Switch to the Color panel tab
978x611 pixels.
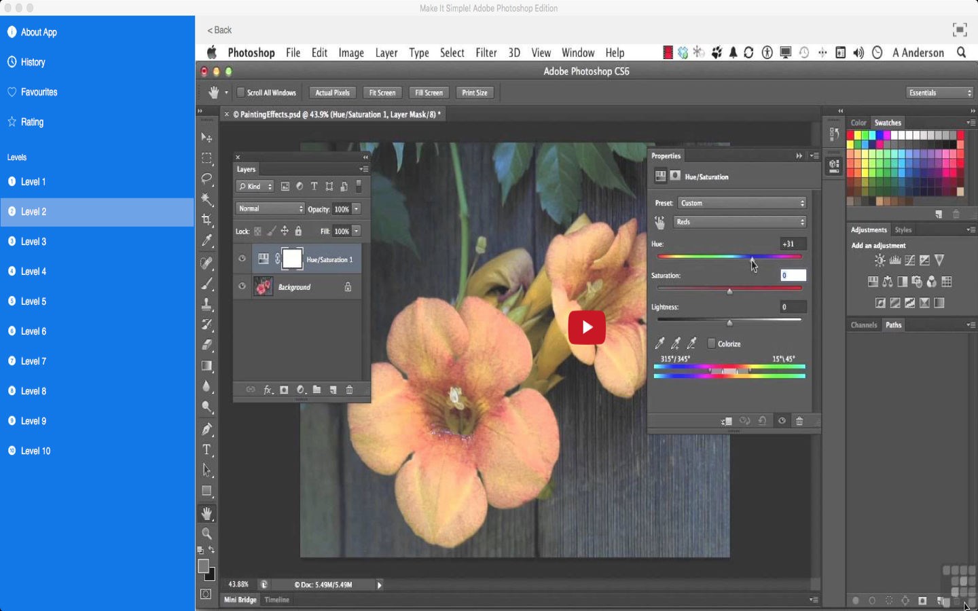click(858, 123)
